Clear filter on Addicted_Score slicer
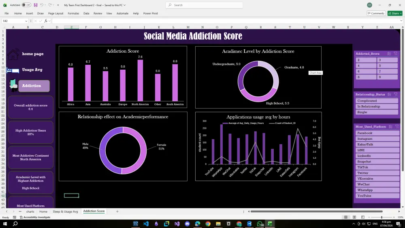 pos(395,54)
